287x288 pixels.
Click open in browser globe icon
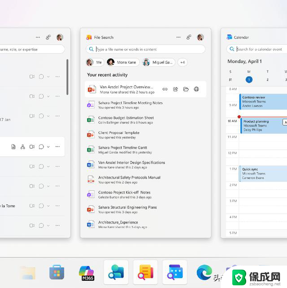[196, 89]
